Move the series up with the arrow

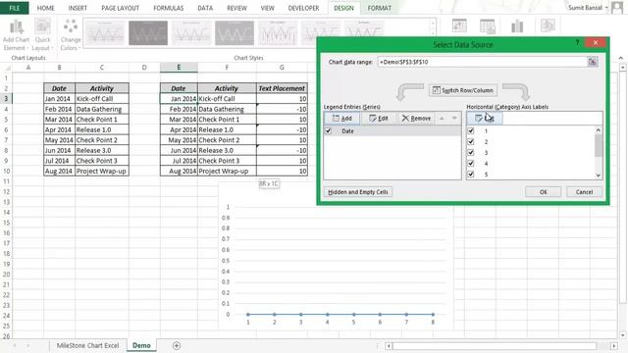point(442,118)
